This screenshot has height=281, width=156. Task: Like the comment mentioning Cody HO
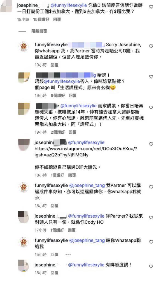point(151,217)
